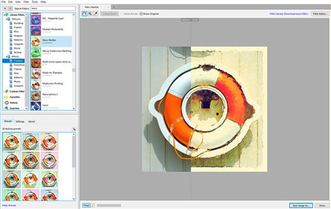Open the Organic textures category
The height and width of the screenshot is (209, 331).
click(x=18, y=36)
